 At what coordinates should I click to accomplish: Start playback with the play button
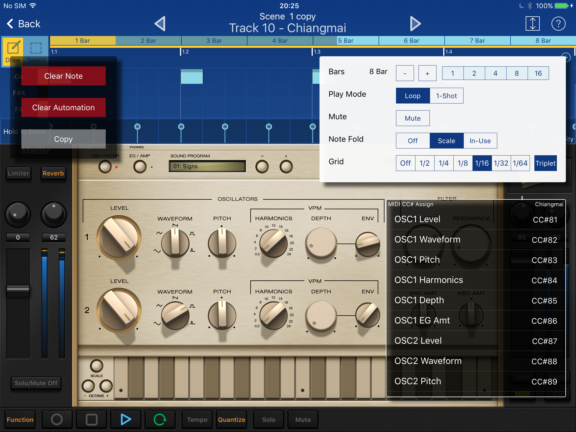click(125, 419)
